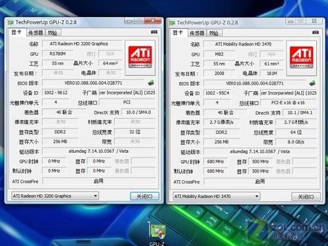Click bus width field 64 位

coord(297,132)
